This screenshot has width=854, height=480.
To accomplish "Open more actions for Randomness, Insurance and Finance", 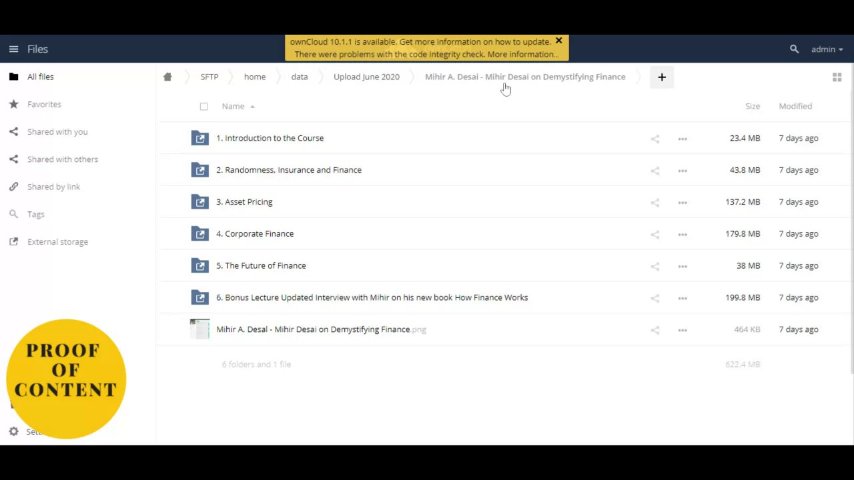I will [683, 171].
